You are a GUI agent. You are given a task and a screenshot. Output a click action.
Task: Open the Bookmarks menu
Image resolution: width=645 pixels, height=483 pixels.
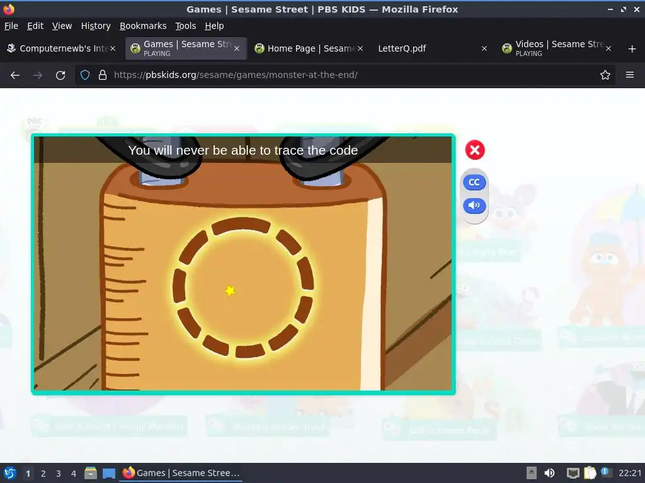coord(143,26)
